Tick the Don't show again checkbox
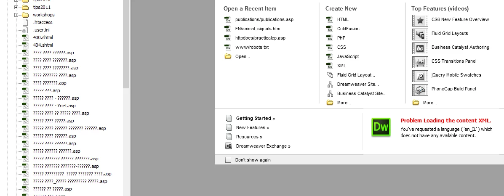Image resolution: width=504 pixels, height=196 pixels. point(228,160)
